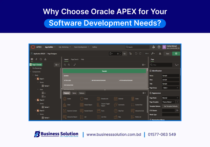Select the Chart region icon in gallery

click(65, 105)
